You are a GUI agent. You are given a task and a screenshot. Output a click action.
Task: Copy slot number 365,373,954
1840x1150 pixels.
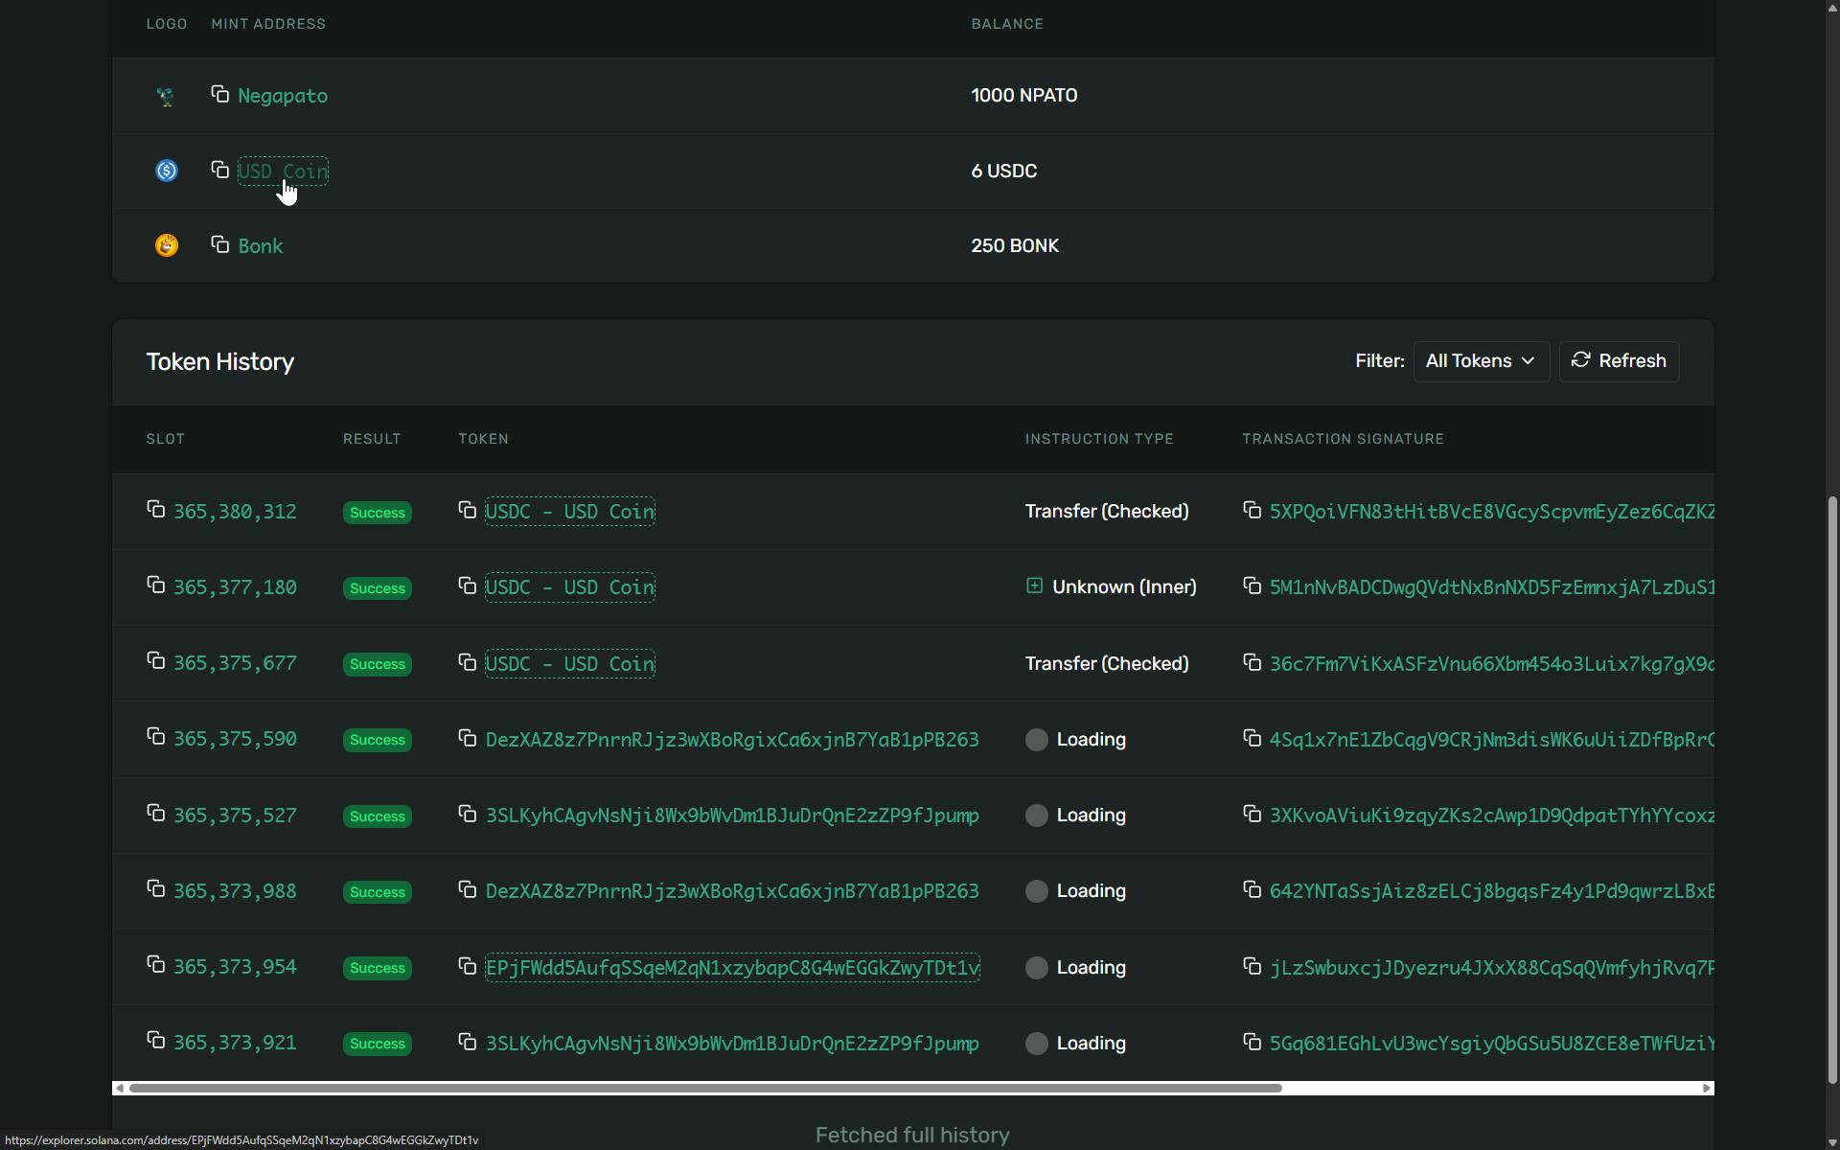tap(155, 965)
